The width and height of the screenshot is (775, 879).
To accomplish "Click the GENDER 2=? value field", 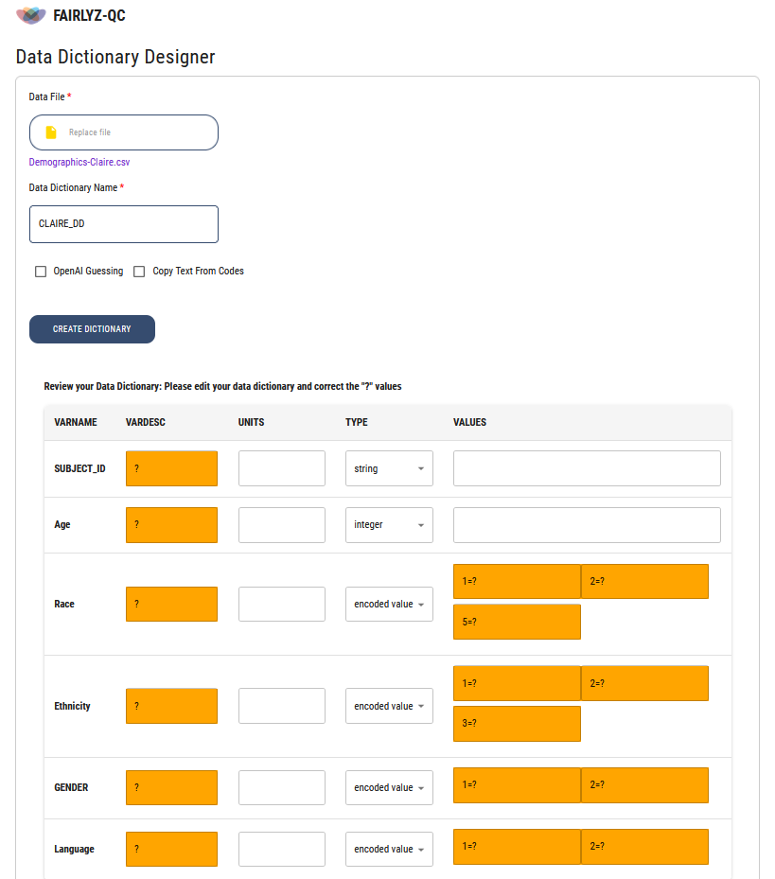I will point(645,785).
